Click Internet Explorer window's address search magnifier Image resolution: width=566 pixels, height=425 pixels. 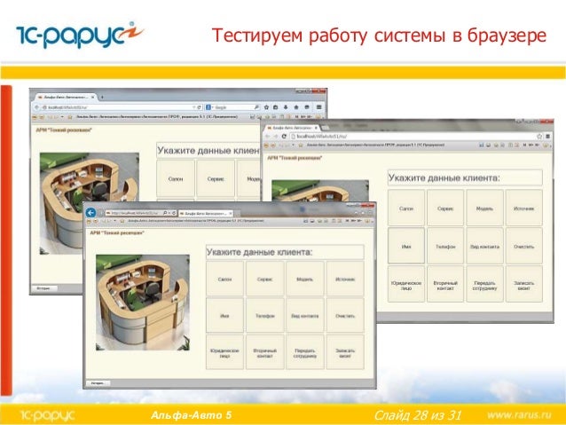pyautogui.click(x=165, y=213)
